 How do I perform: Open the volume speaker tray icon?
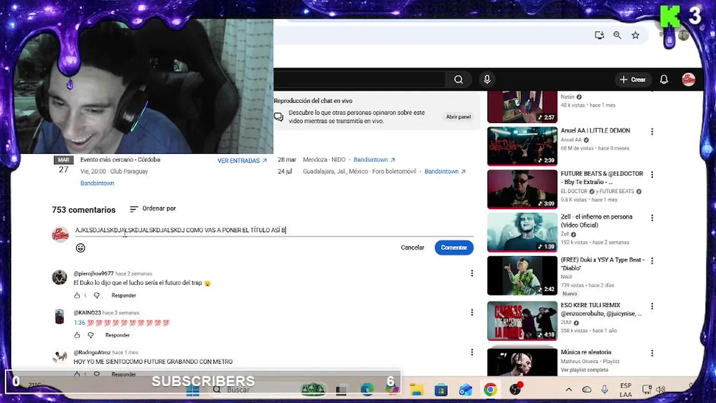pyautogui.click(x=660, y=390)
